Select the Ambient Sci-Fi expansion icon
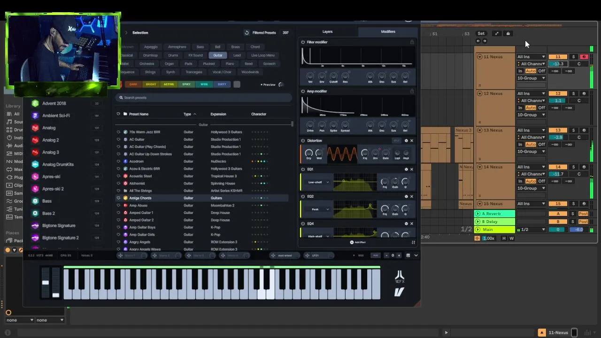This screenshot has width=601, height=338. tap(35, 115)
